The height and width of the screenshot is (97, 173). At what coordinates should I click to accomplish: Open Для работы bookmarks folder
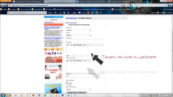(37, 9)
